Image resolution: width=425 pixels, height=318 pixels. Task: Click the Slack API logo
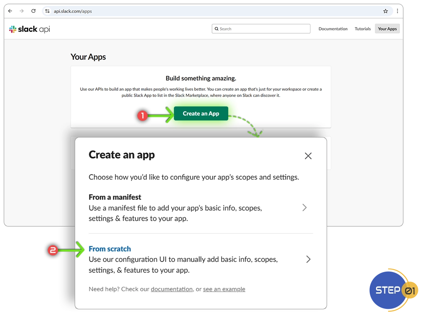29,29
